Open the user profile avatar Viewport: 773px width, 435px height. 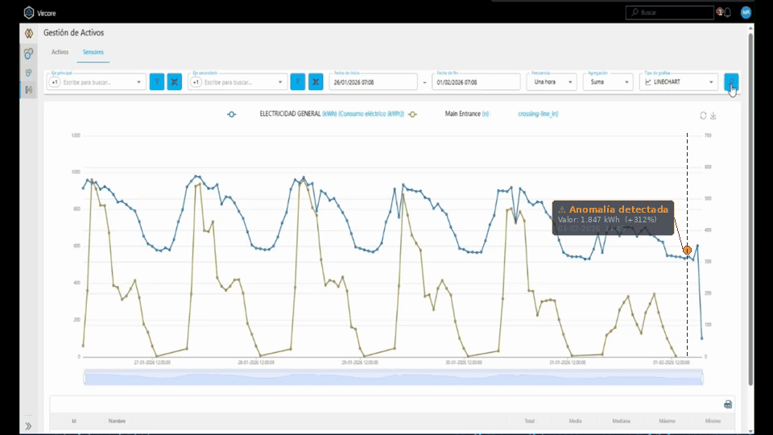point(746,12)
